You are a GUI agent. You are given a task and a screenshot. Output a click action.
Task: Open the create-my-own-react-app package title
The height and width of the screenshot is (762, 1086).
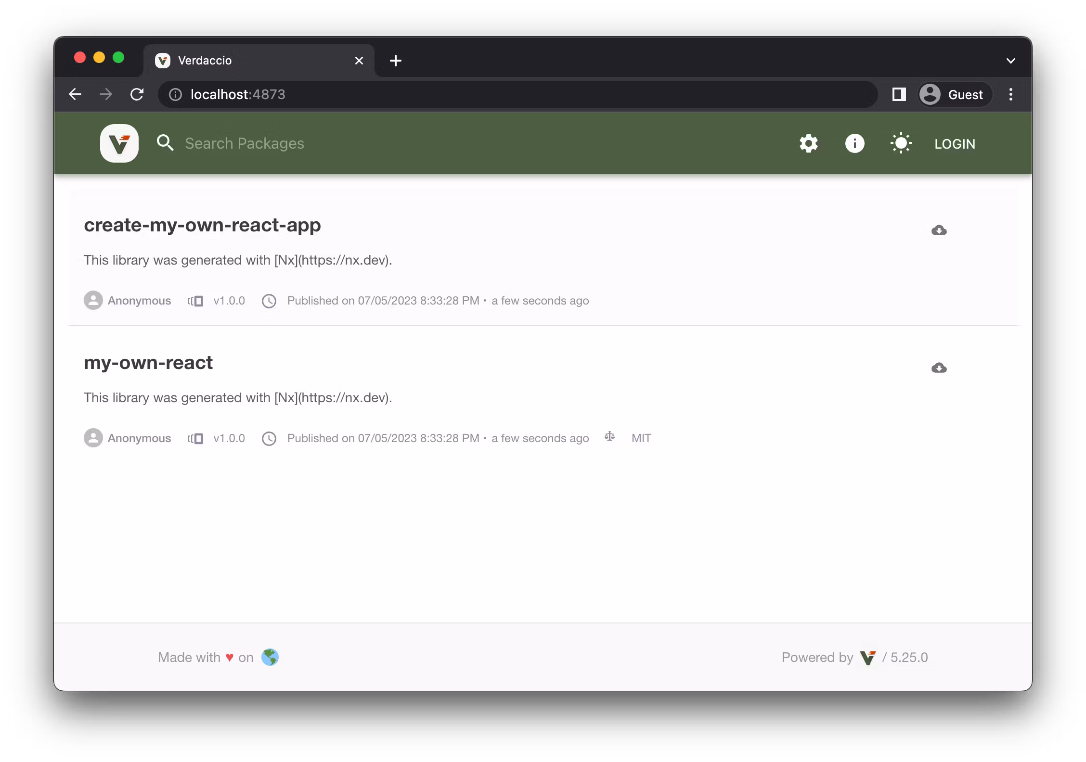point(202,225)
